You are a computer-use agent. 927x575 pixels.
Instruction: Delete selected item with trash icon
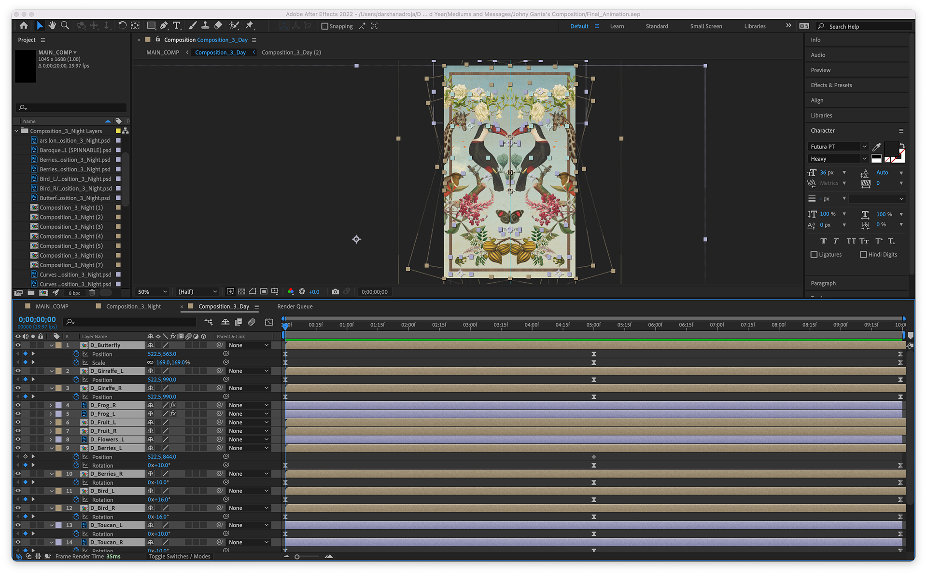(x=92, y=293)
